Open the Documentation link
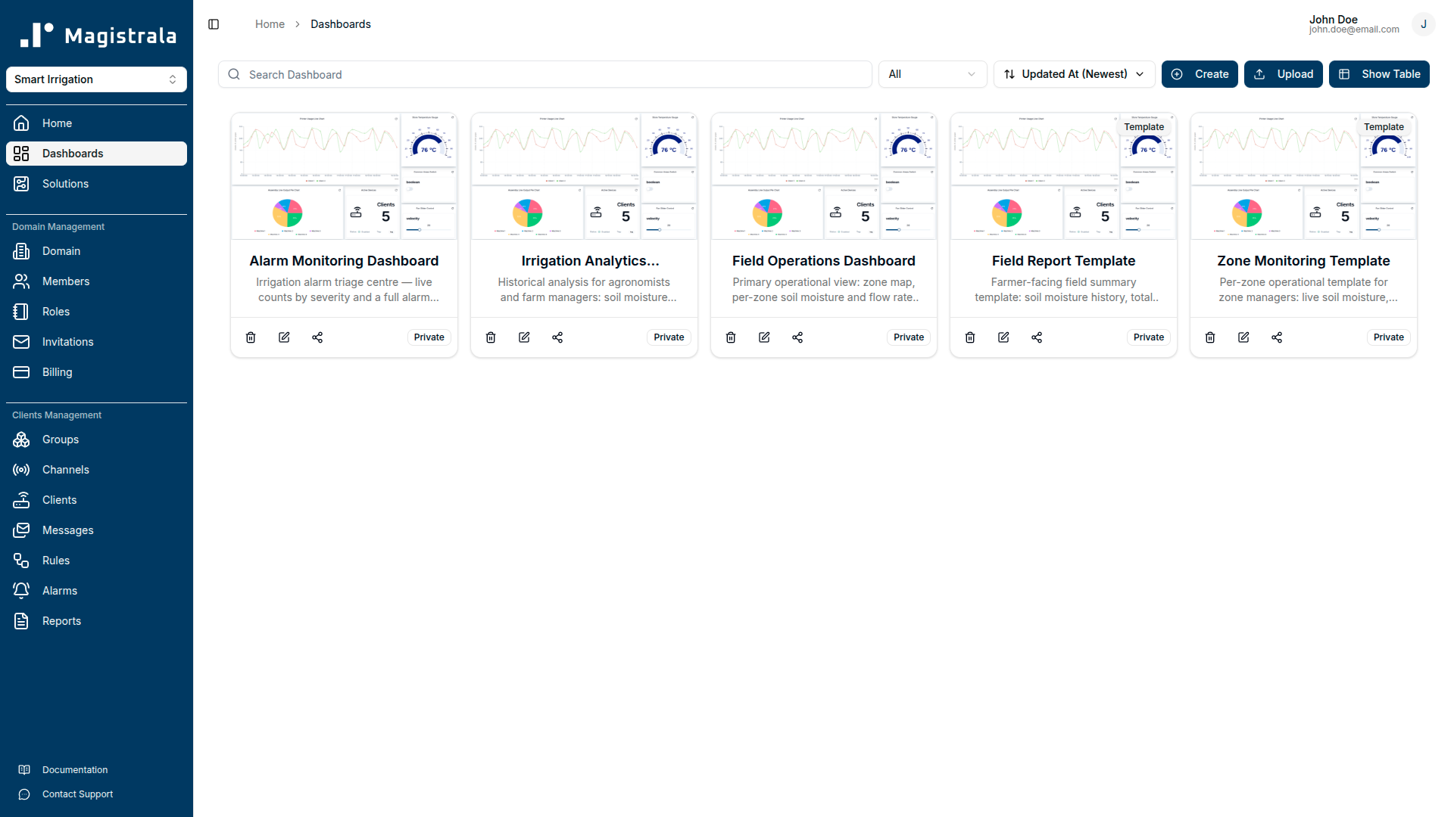Viewport: 1454px width, 817px height. click(75, 769)
